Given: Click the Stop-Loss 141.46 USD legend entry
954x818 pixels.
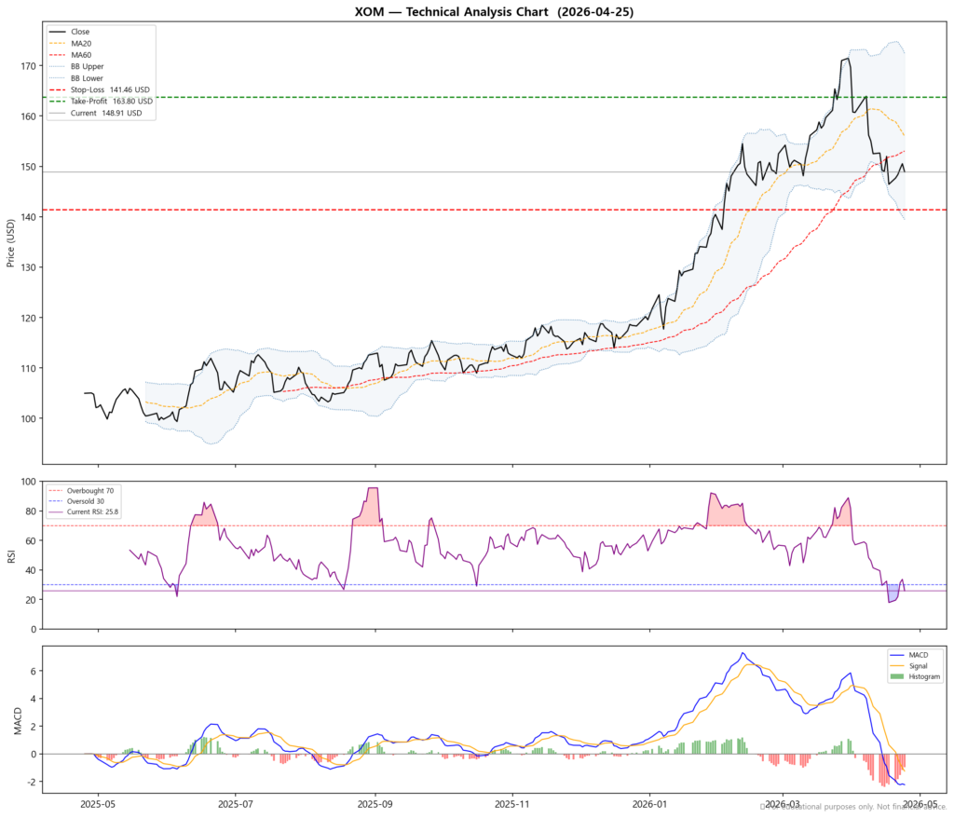Looking at the screenshot, I should (110, 89).
